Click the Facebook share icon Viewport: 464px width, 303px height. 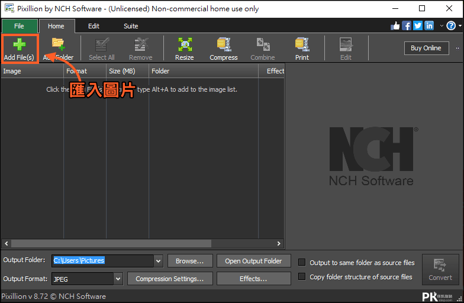[406, 26]
